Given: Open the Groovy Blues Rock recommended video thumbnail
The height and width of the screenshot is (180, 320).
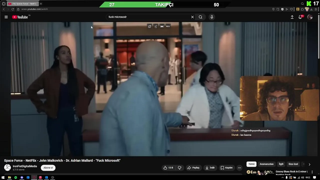Looking at the screenshot, I should (260, 172).
